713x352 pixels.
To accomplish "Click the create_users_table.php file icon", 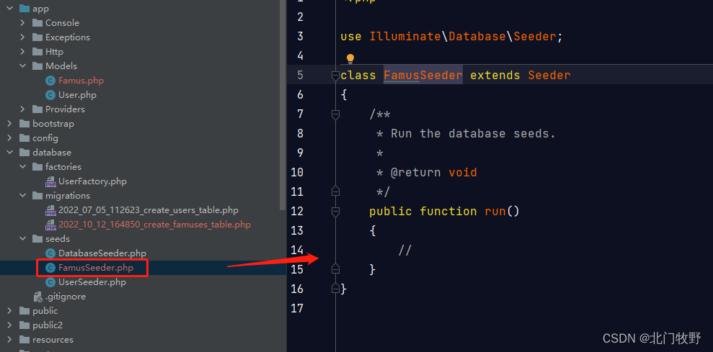I will tap(50, 210).
